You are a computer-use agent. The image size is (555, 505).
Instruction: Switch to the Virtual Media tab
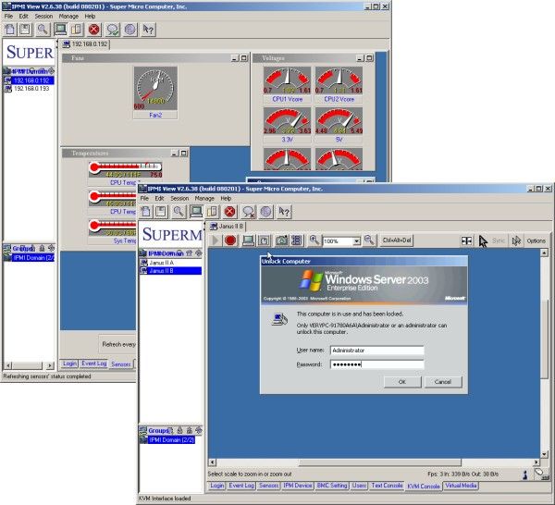tap(461, 486)
